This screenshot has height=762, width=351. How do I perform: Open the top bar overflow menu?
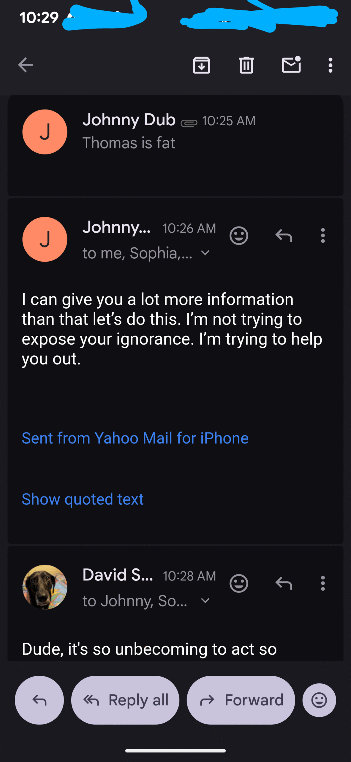330,65
